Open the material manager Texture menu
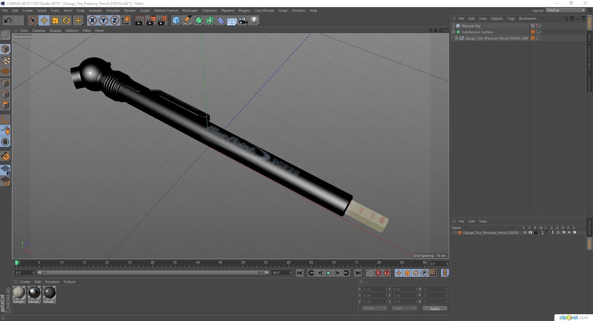The height and width of the screenshot is (321, 593). click(69, 282)
